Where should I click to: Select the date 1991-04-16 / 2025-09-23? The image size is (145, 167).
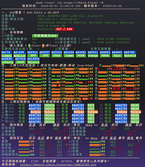pos(57,19)
